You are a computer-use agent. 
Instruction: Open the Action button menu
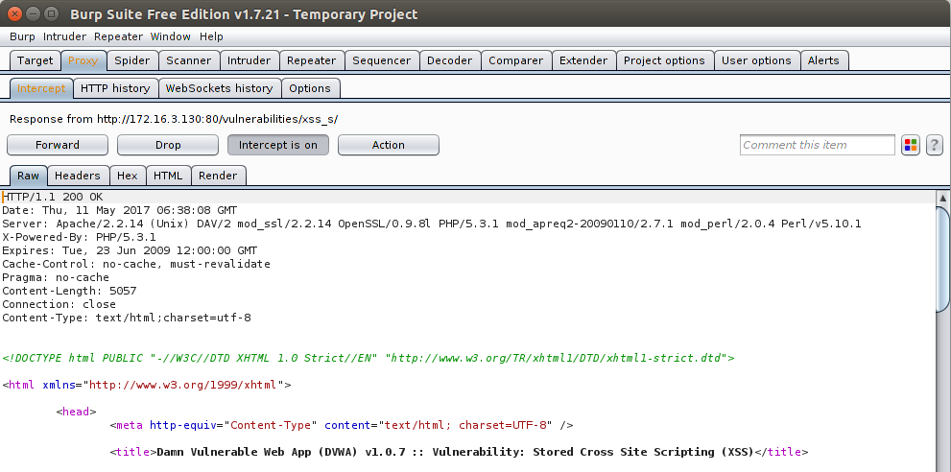point(388,145)
